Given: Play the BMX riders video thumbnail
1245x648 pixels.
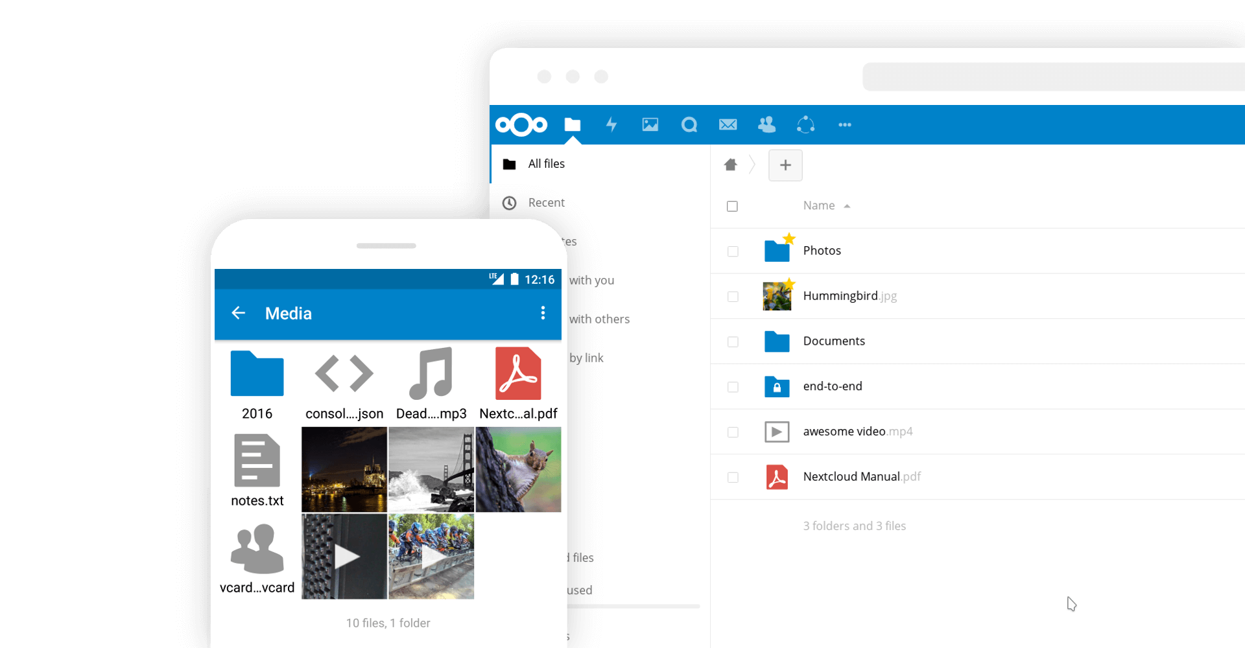Looking at the screenshot, I should 431,557.
